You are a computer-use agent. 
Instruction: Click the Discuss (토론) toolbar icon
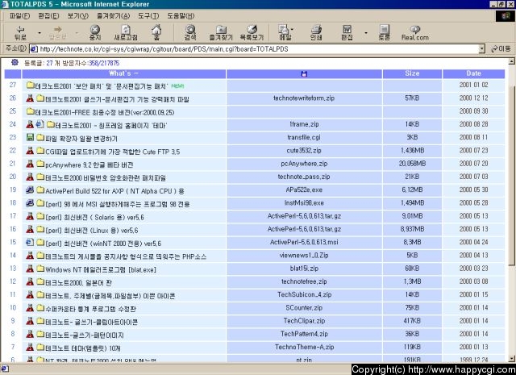(384, 33)
